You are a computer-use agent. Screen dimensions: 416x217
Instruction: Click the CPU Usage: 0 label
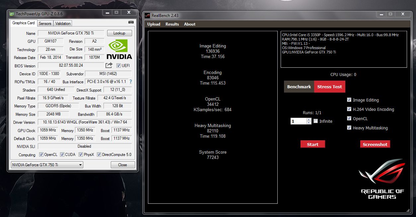(343, 75)
